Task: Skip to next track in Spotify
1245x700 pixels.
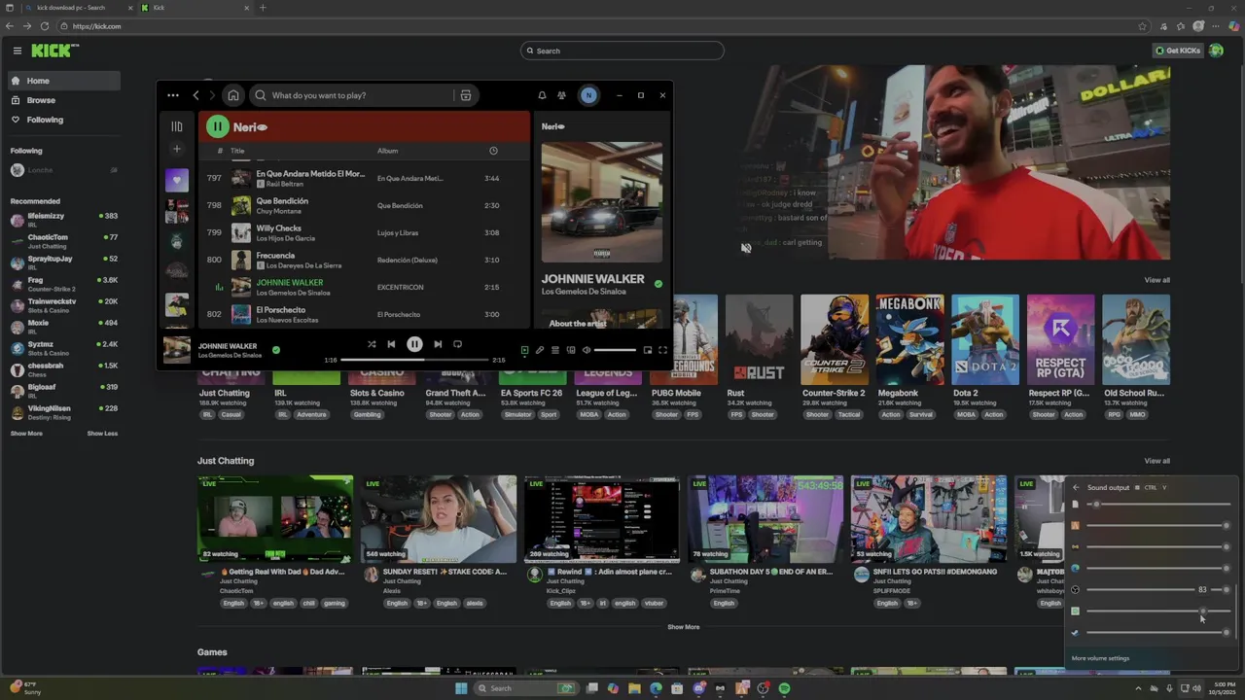Action: (438, 344)
